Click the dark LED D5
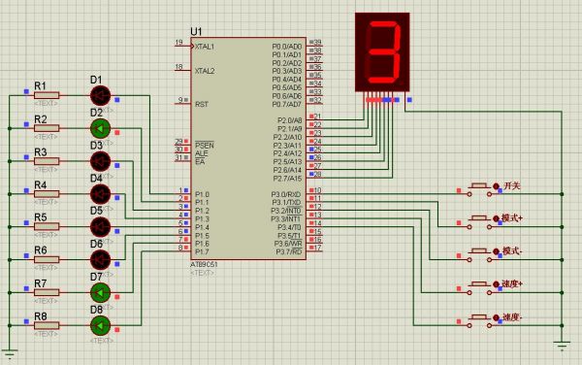 (100, 227)
